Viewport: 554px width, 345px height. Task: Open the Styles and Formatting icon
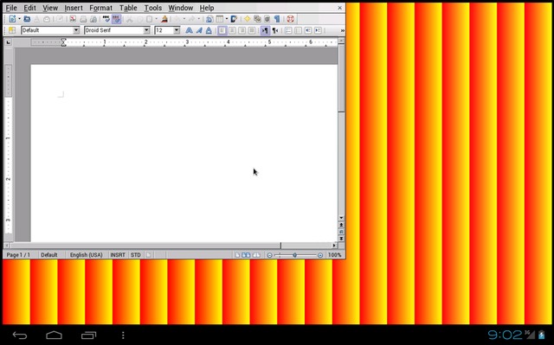(x=12, y=30)
